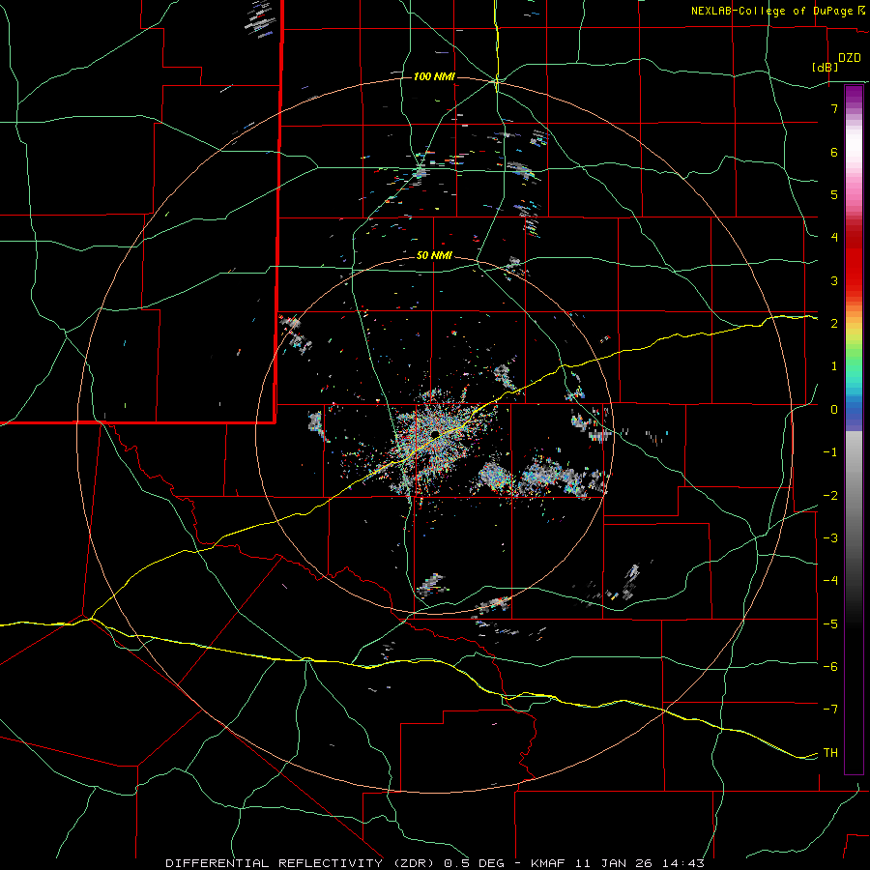Click legend value 0 on the color scale

click(834, 410)
